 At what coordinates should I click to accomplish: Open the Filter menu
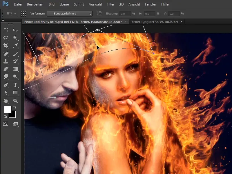(110, 4)
